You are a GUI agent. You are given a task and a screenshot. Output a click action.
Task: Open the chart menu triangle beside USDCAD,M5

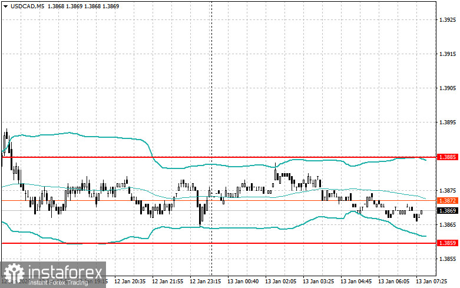(x=5, y=6)
